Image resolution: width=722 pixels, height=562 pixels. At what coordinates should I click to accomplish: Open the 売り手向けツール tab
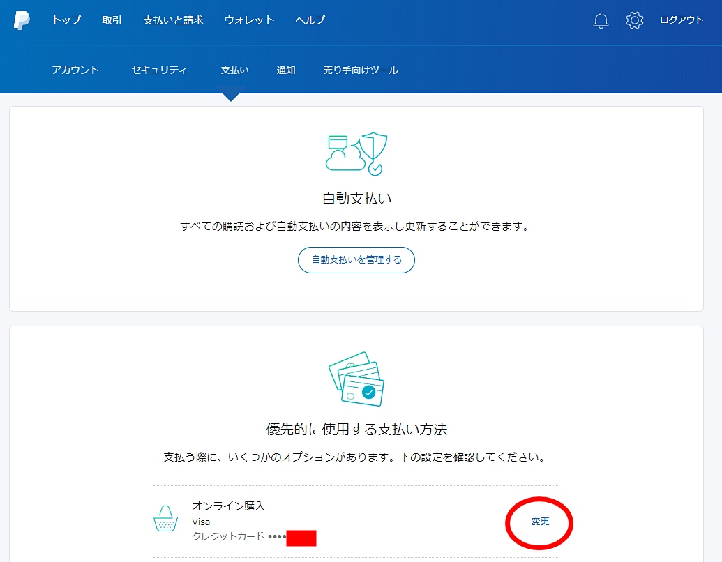point(361,70)
